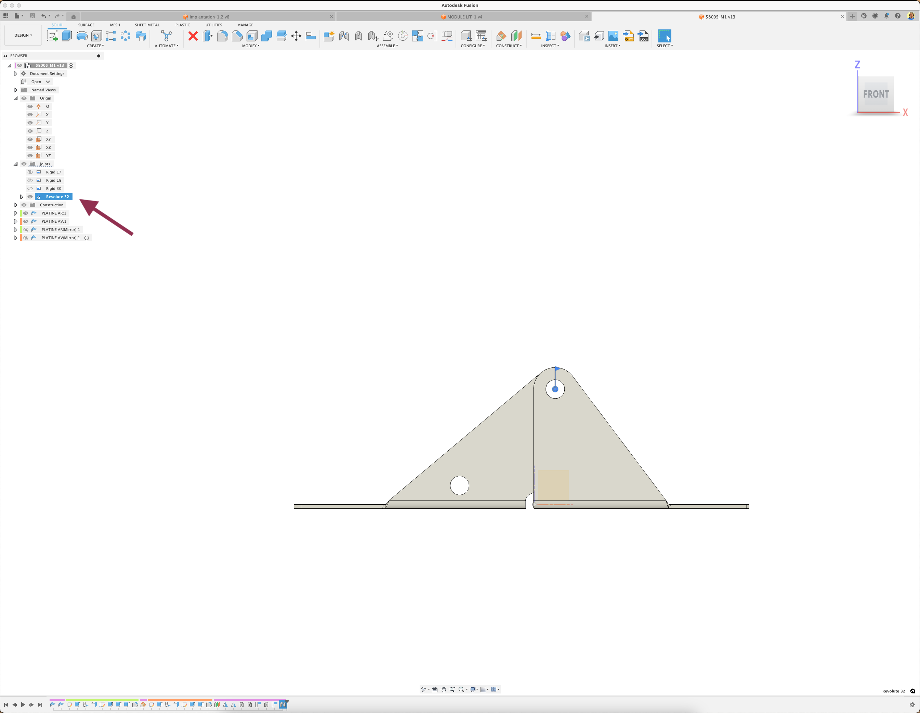Image resolution: width=920 pixels, height=713 pixels.
Task: Open the Measure ruler tool
Action: tap(536, 36)
